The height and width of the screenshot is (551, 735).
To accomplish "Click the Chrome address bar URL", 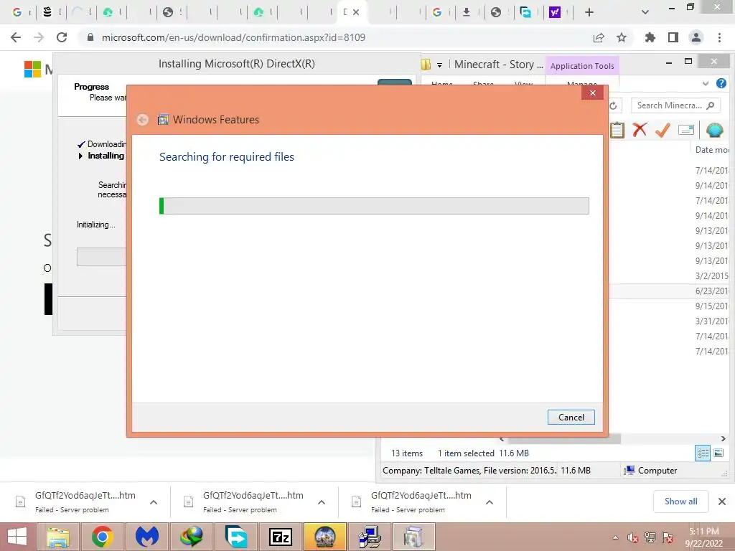I will coord(233,37).
